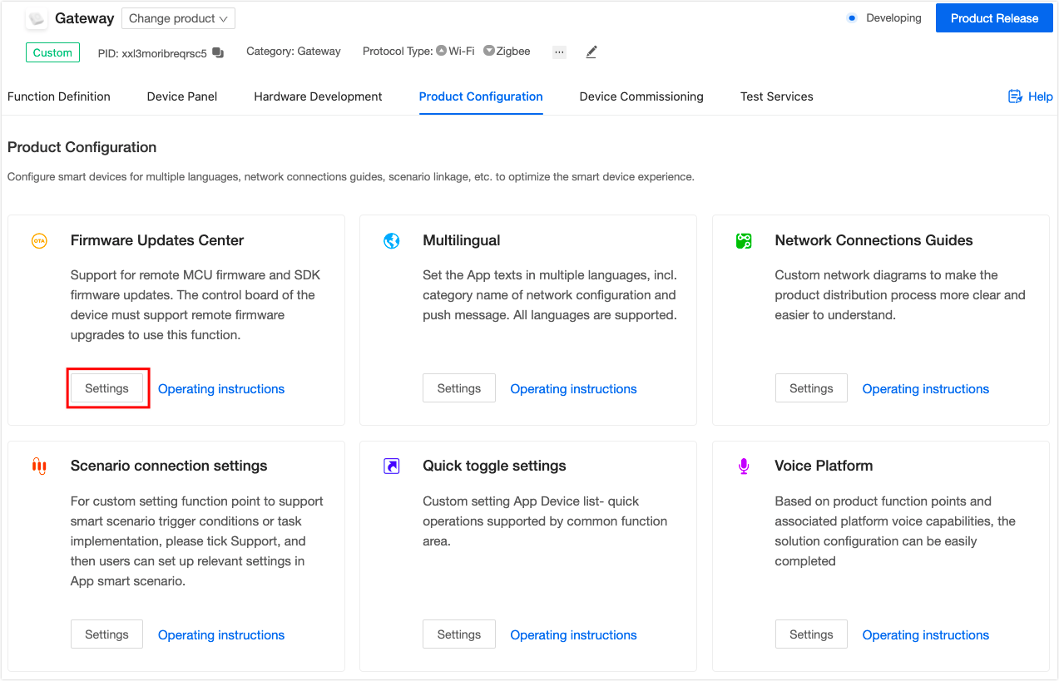Click the PID: xxl3moribreqrsc5 text
The height and width of the screenshot is (681, 1059).
(x=152, y=52)
